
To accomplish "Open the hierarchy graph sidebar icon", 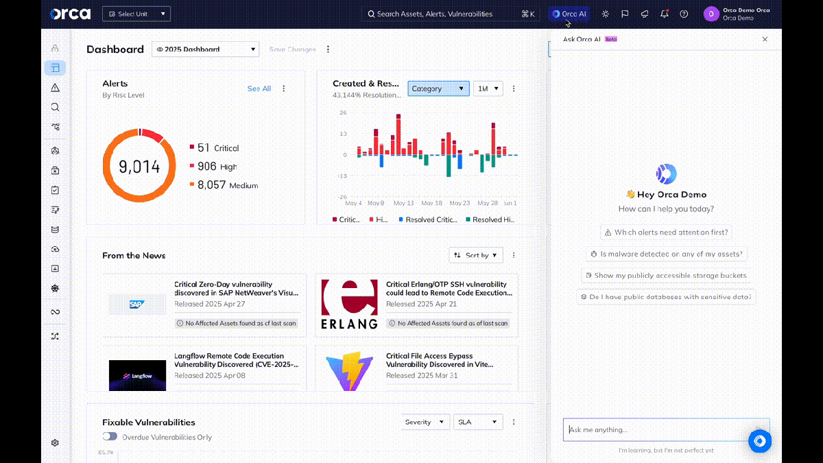I will coord(55,127).
